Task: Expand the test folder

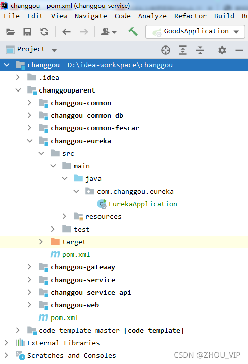Action: click(x=53, y=229)
